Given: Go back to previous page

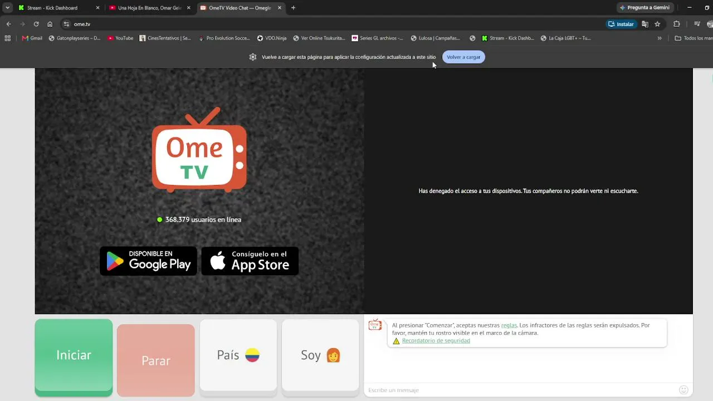Looking at the screenshot, I should (8, 24).
